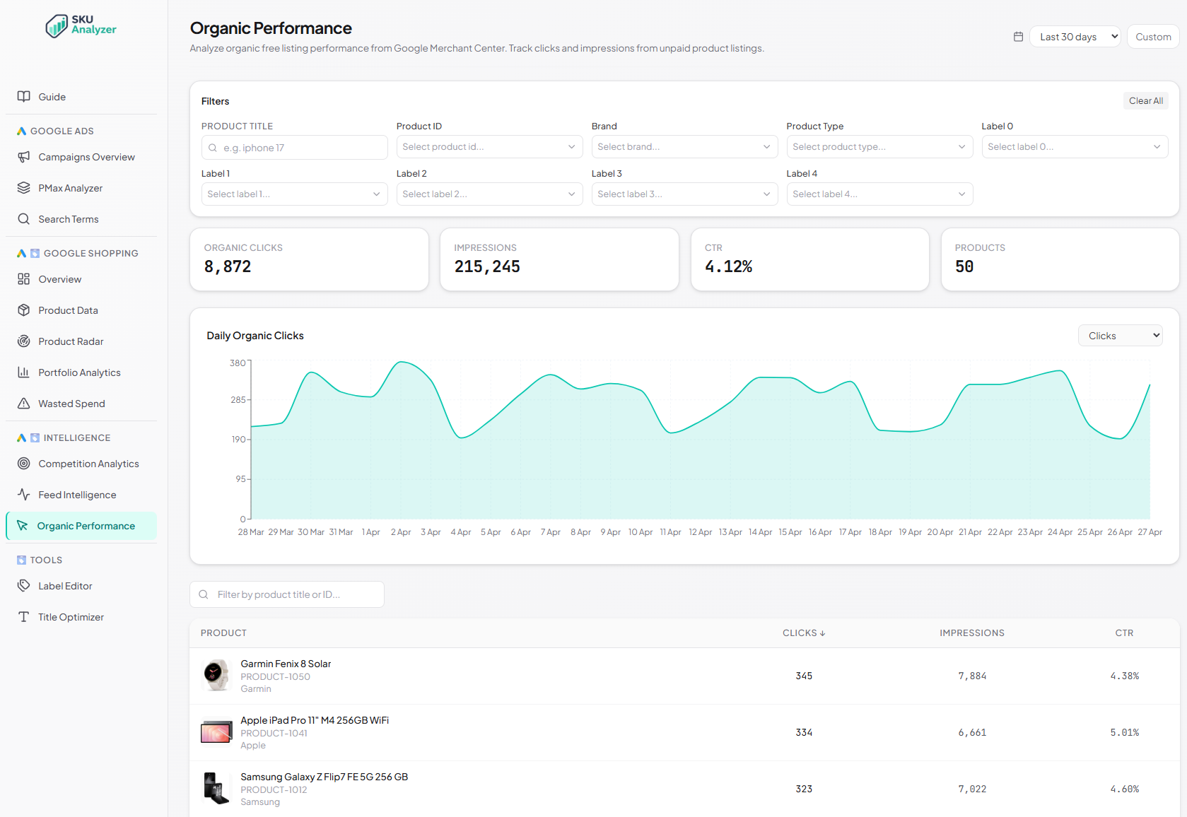
Task: Check the Wasted Spend report
Action: [71, 403]
